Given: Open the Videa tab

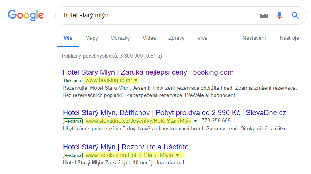Looking at the screenshot, I should [x=149, y=38].
